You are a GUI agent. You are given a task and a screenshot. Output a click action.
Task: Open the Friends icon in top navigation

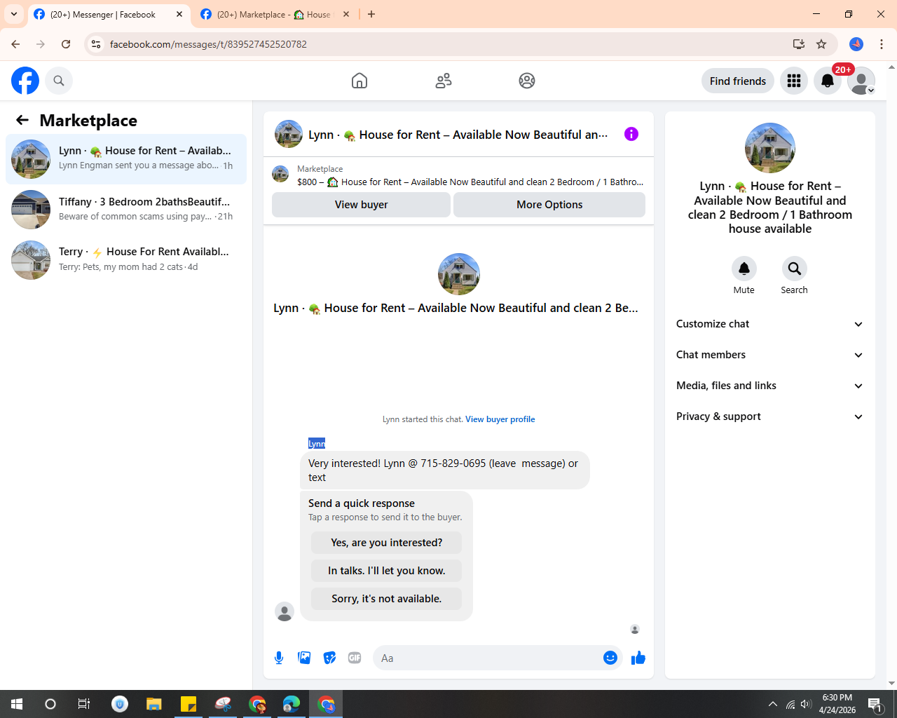tap(444, 81)
